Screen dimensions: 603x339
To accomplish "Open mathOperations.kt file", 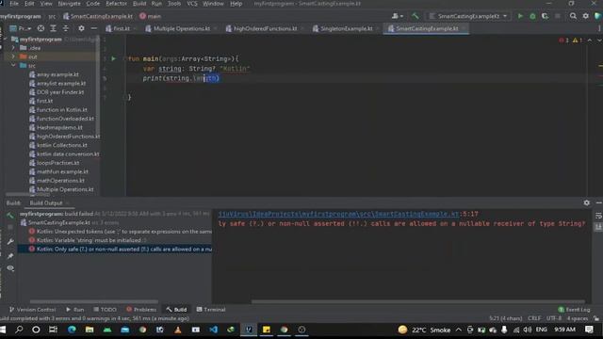I will pos(60,181).
